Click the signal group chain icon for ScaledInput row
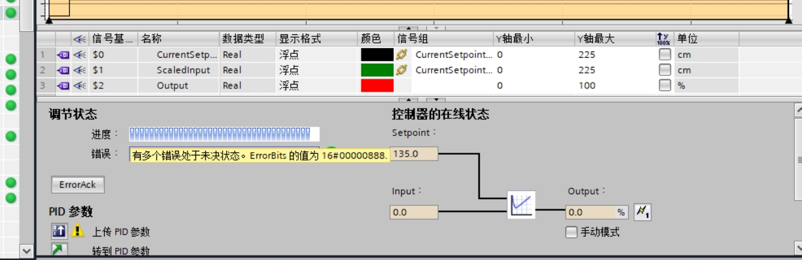Viewport: 802px width, 260px height. (402, 70)
